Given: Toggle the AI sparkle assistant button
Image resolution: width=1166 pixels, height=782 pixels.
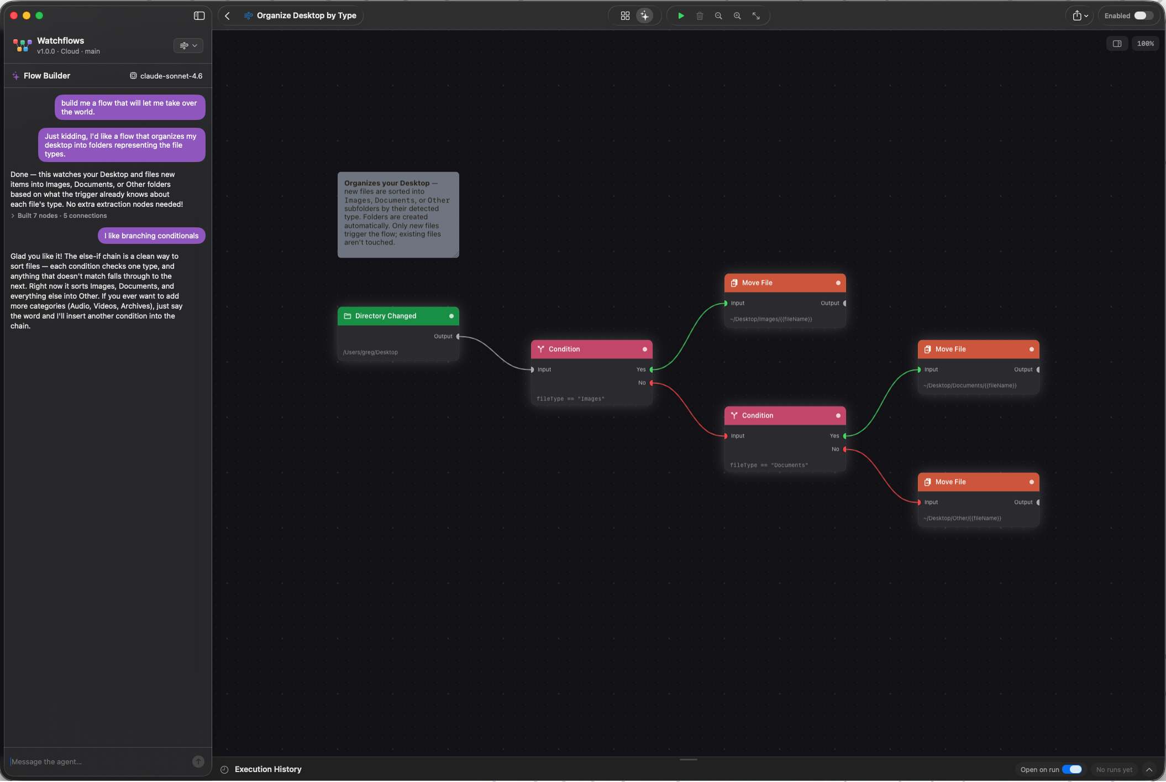Looking at the screenshot, I should pos(644,15).
